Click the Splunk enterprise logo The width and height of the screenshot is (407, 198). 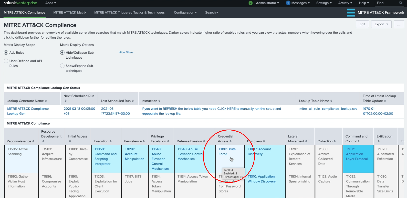point(20,3)
